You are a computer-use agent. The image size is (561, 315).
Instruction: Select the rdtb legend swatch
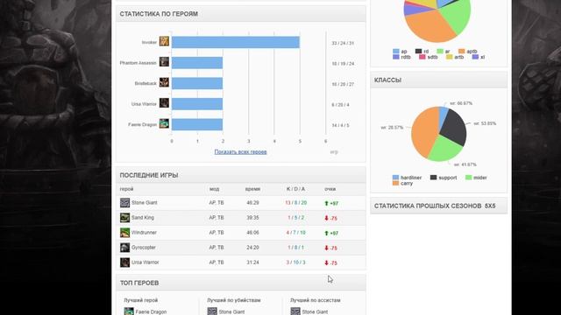[395, 57]
